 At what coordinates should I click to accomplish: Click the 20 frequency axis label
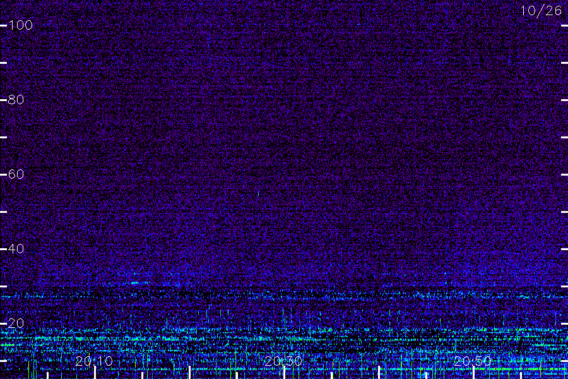tap(16, 323)
